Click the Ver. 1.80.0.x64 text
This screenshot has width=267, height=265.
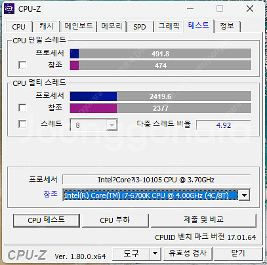(x=80, y=256)
